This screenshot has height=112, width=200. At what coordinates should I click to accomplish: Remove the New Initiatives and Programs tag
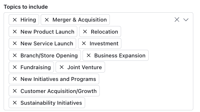[15, 79]
